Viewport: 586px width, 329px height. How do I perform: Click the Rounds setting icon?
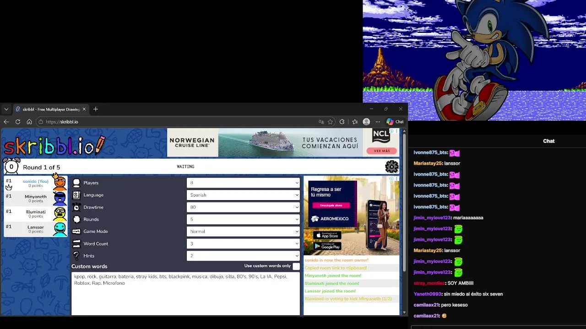point(76,219)
